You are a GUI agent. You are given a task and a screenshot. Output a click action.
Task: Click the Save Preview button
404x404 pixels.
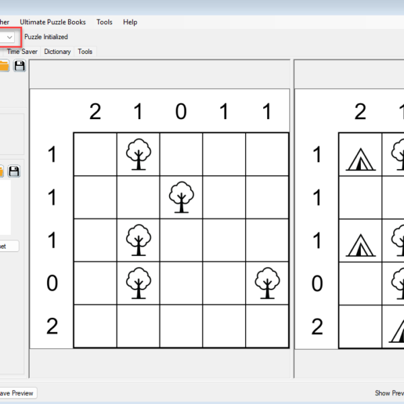coord(16,393)
